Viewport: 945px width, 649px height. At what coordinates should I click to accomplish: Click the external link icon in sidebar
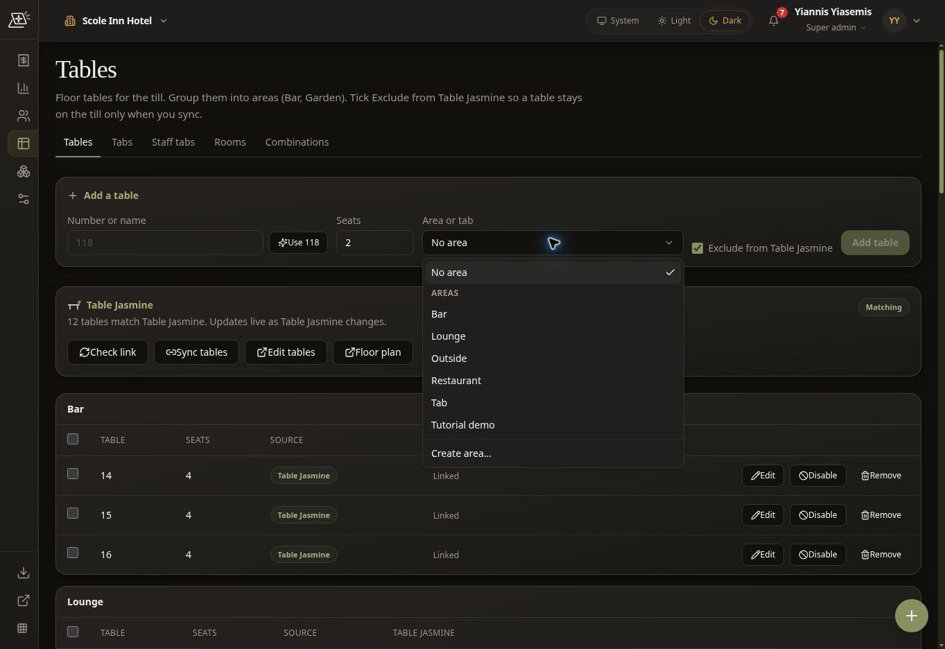[23, 600]
